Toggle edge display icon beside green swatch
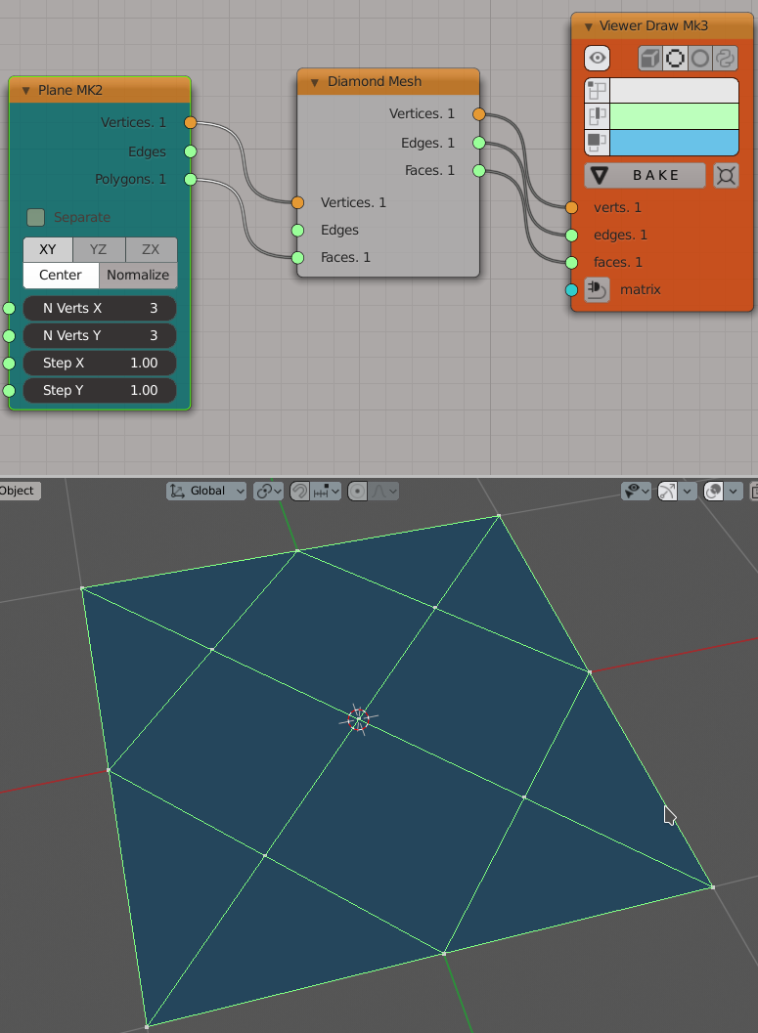The image size is (758, 1033). click(597, 117)
